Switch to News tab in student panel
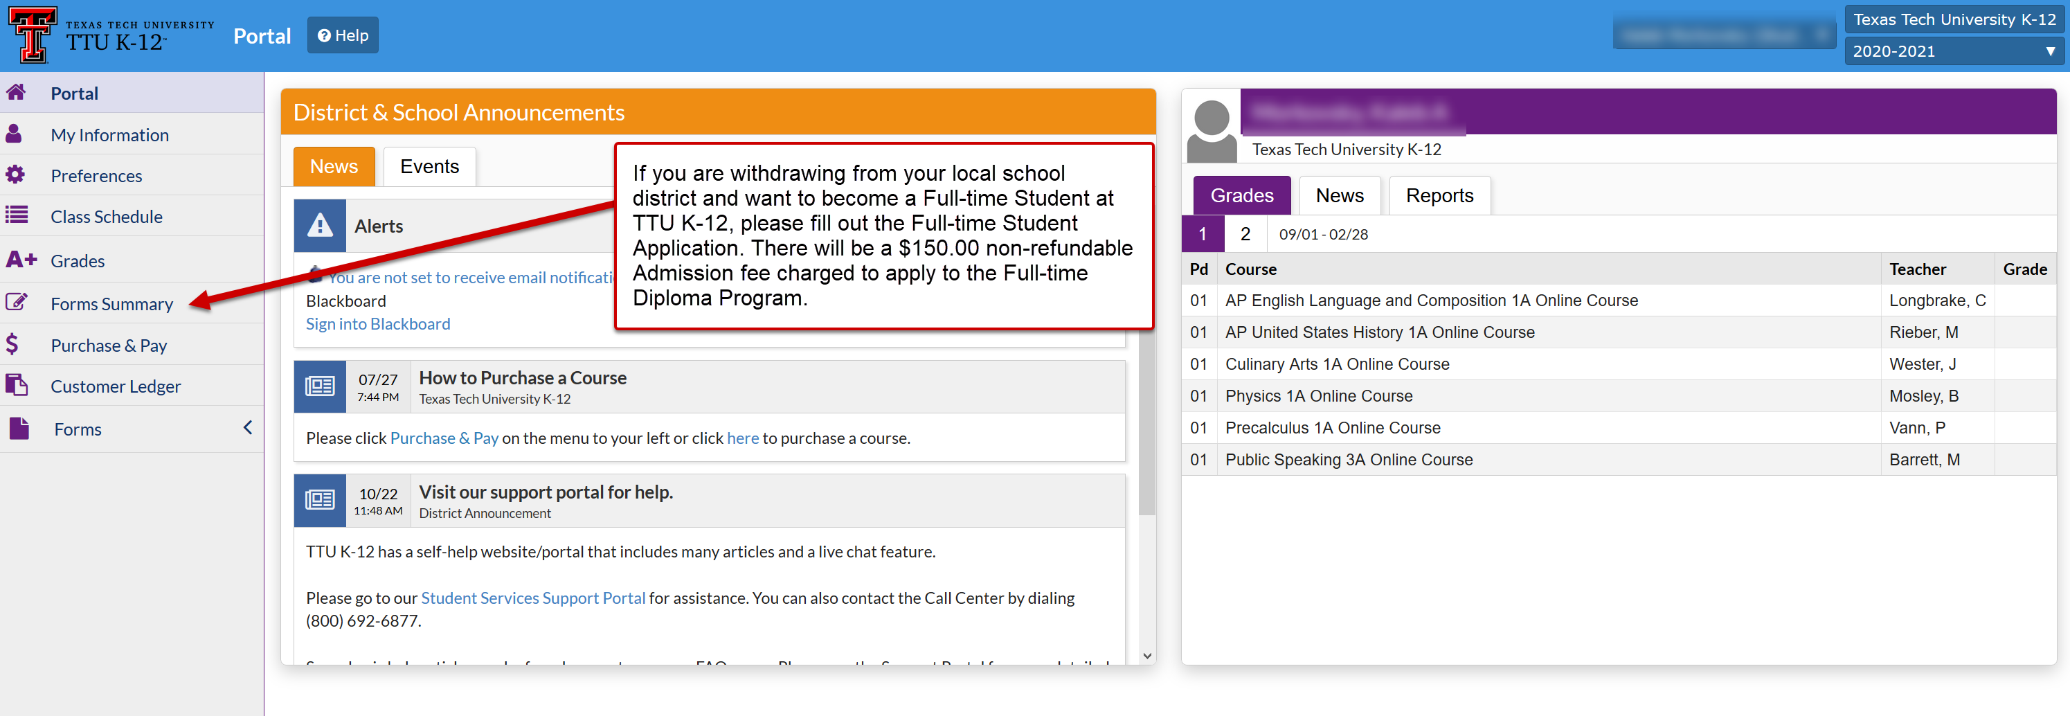 1340,195
